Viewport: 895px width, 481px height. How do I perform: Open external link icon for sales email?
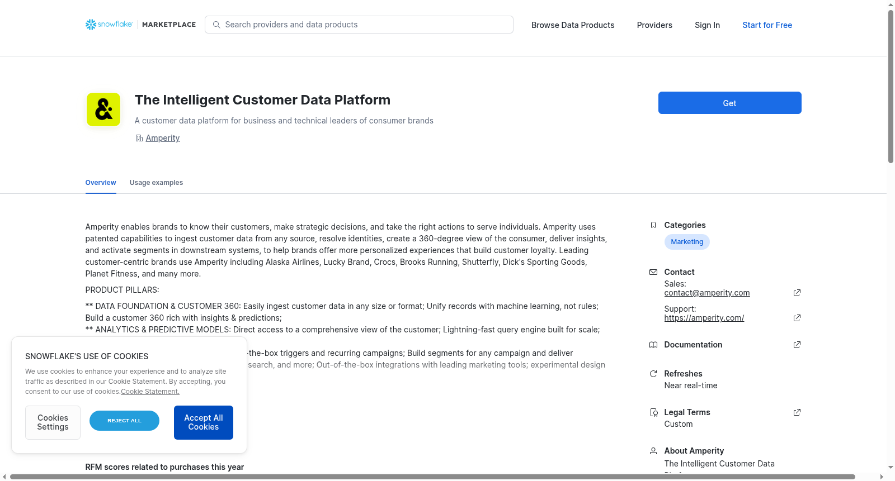(x=797, y=293)
